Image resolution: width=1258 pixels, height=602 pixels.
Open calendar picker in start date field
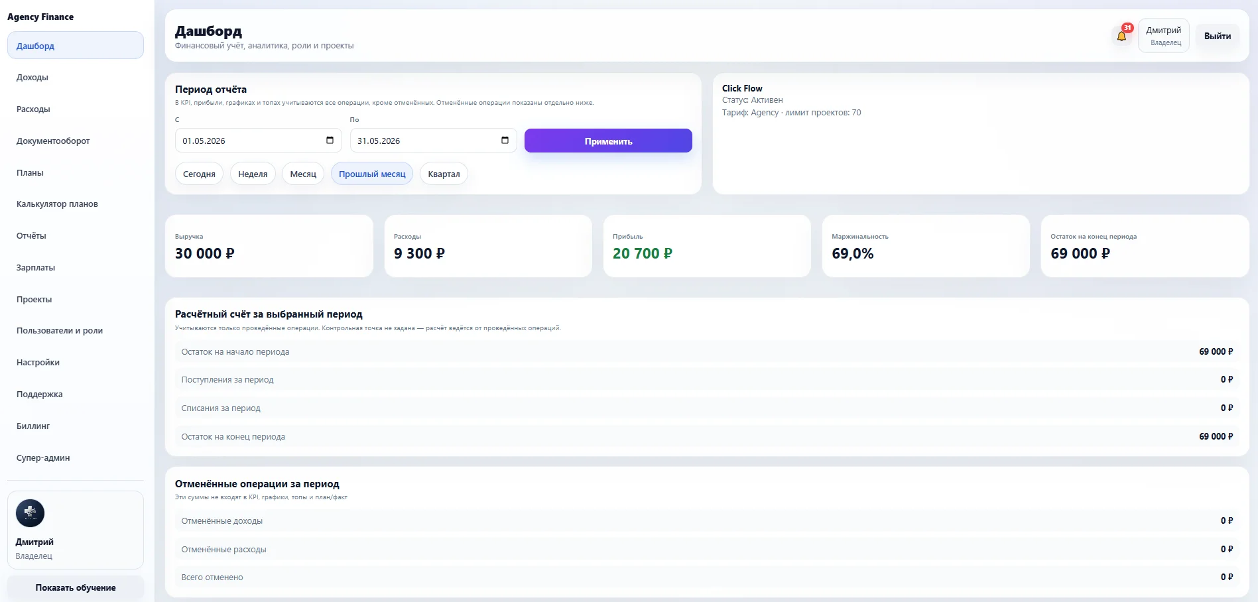coord(330,140)
